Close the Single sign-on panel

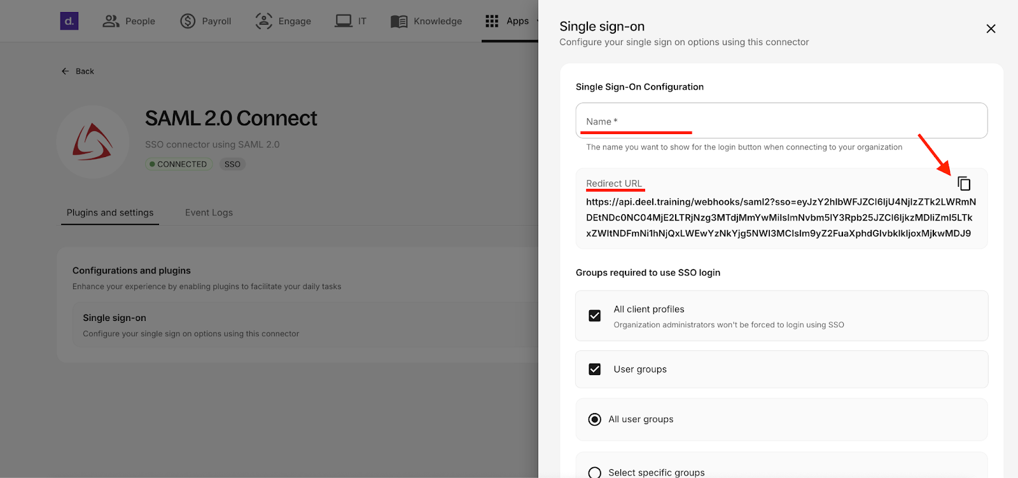[x=991, y=29]
